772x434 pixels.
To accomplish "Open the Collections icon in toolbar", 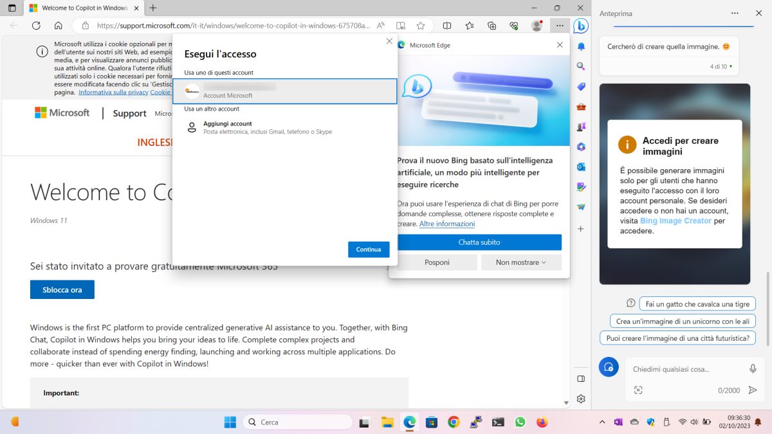I will 492,26.
